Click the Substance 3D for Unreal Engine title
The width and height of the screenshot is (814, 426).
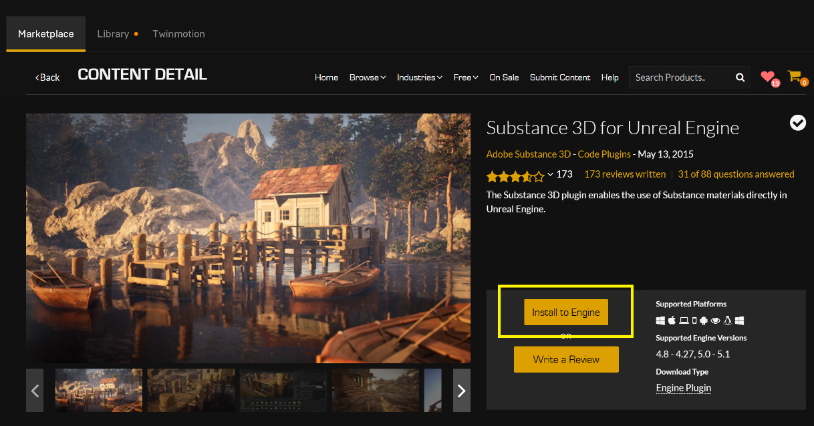click(613, 128)
